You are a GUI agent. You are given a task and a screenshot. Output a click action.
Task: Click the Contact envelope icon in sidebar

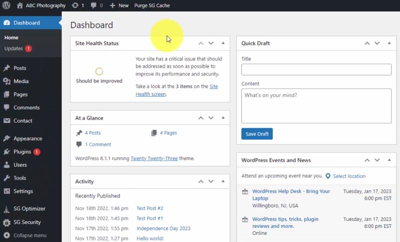(x=7, y=120)
